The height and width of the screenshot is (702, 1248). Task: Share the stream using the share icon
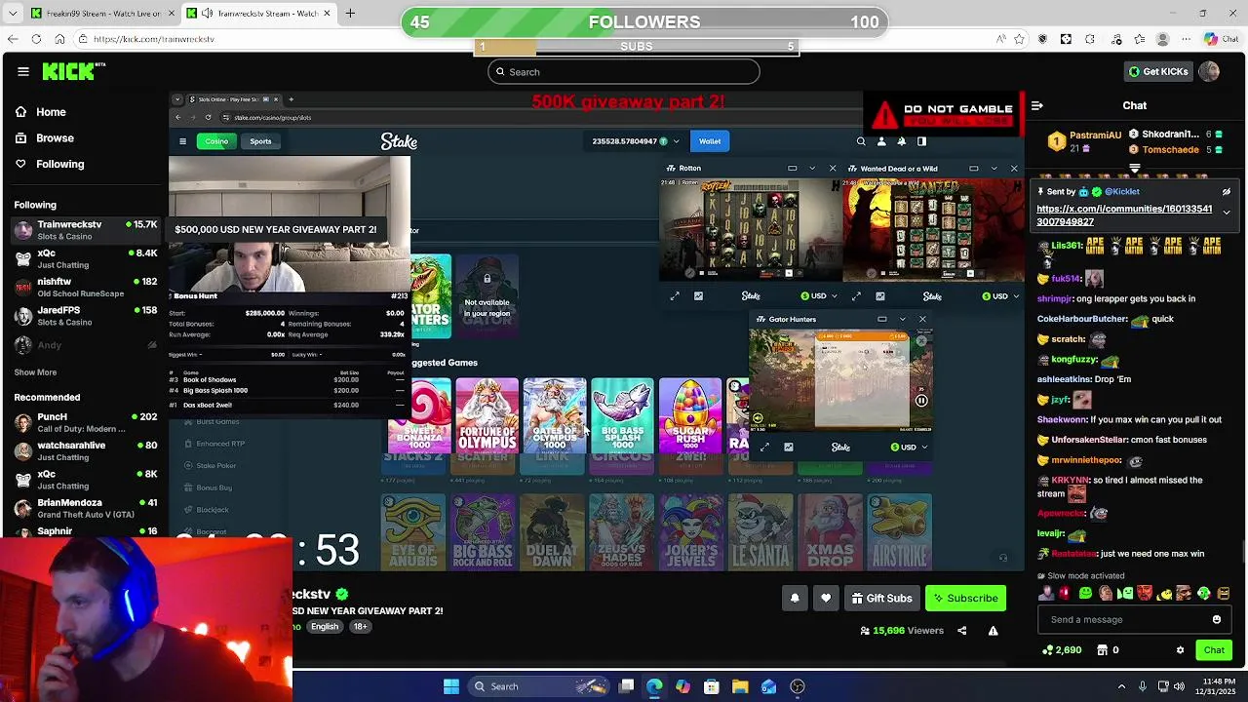click(961, 631)
